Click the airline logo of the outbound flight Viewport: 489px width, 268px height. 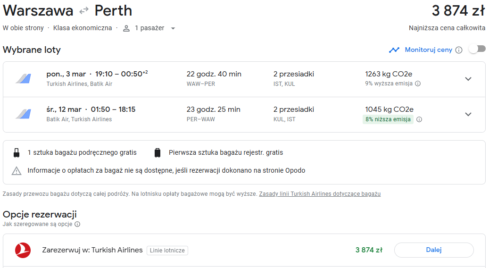[24, 79]
